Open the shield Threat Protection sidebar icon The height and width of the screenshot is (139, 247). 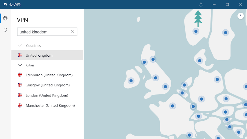click(5, 30)
